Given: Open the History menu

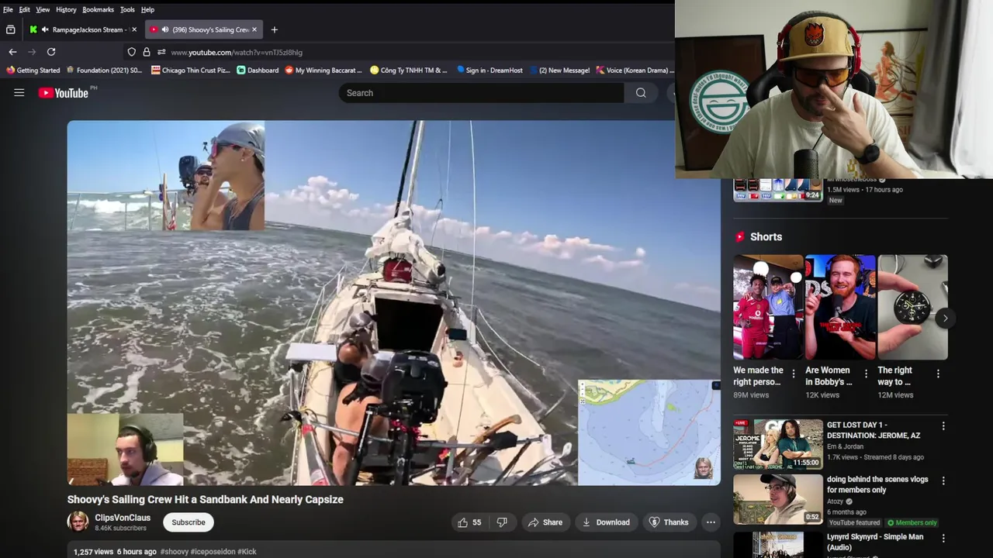Looking at the screenshot, I should pos(66,9).
